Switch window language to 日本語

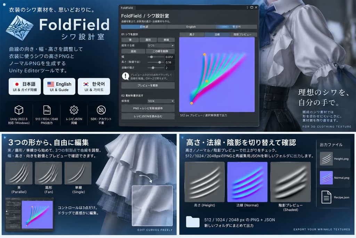(144, 27)
